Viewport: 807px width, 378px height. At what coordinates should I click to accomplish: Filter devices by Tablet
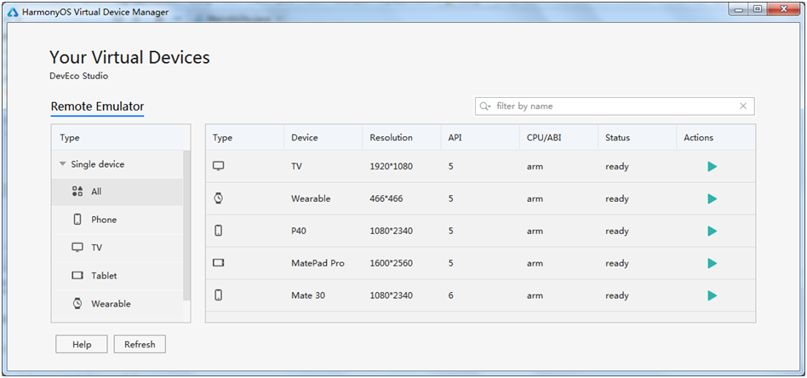(117, 276)
